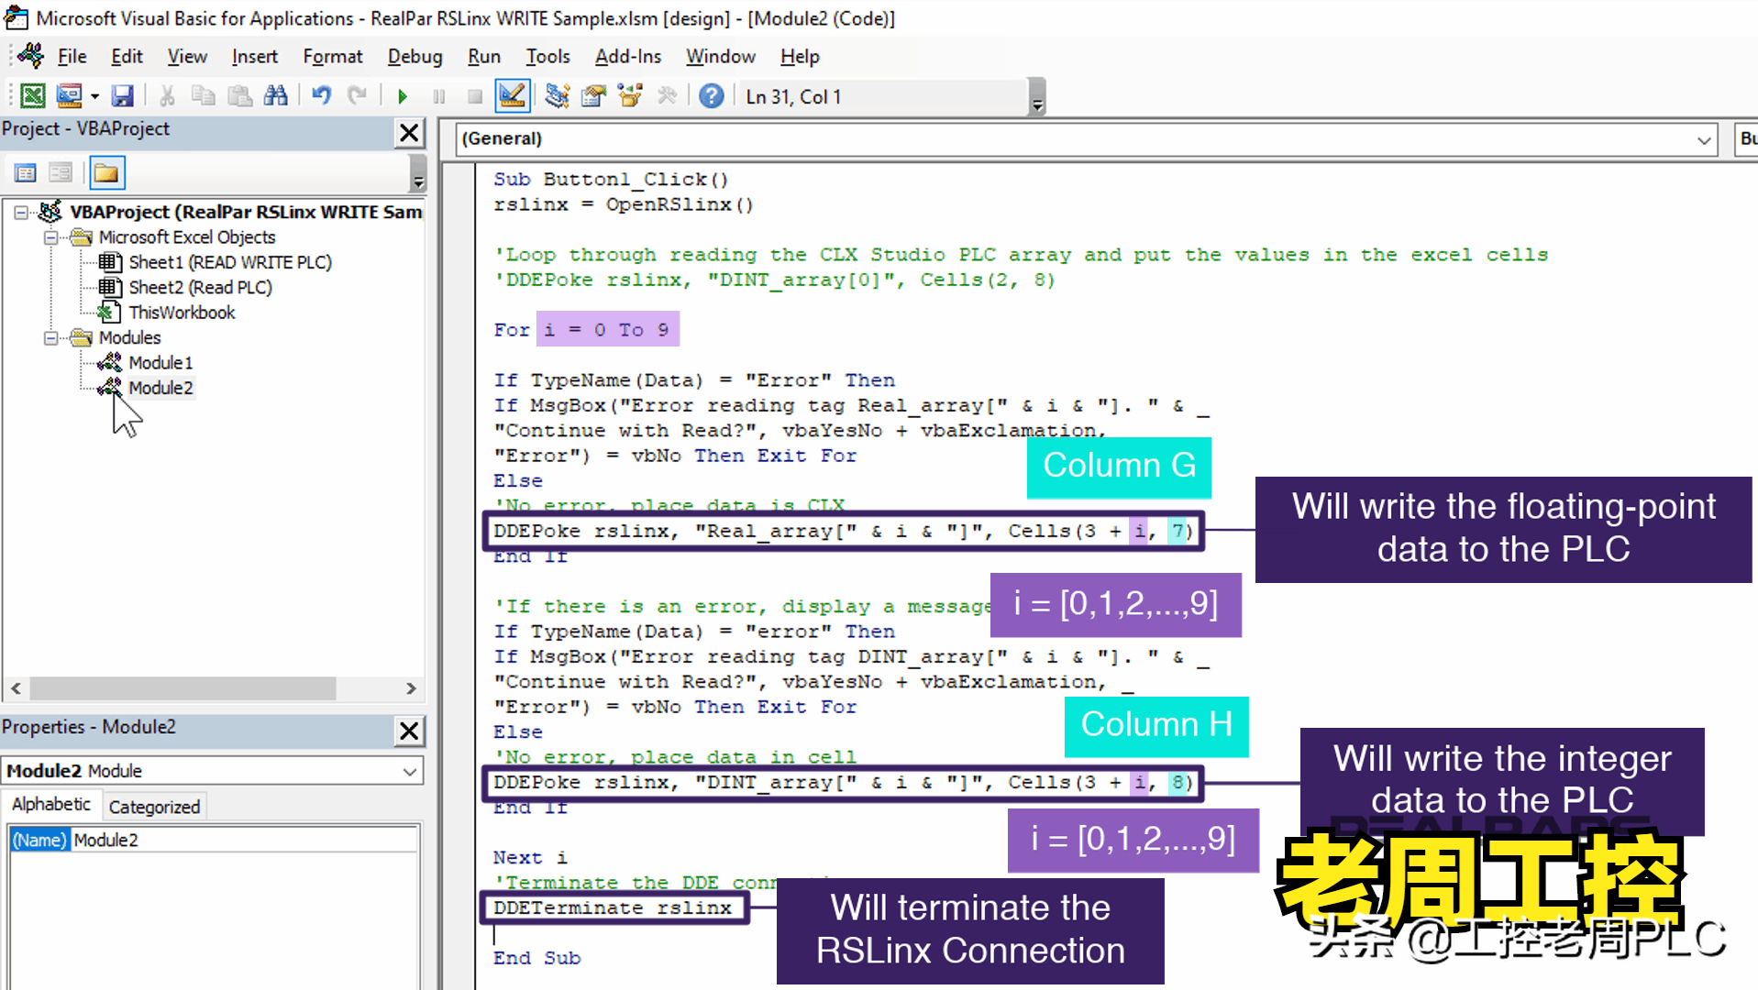Click the Reset stop icon
Screen dimensions: 1758x990
coord(474,96)
